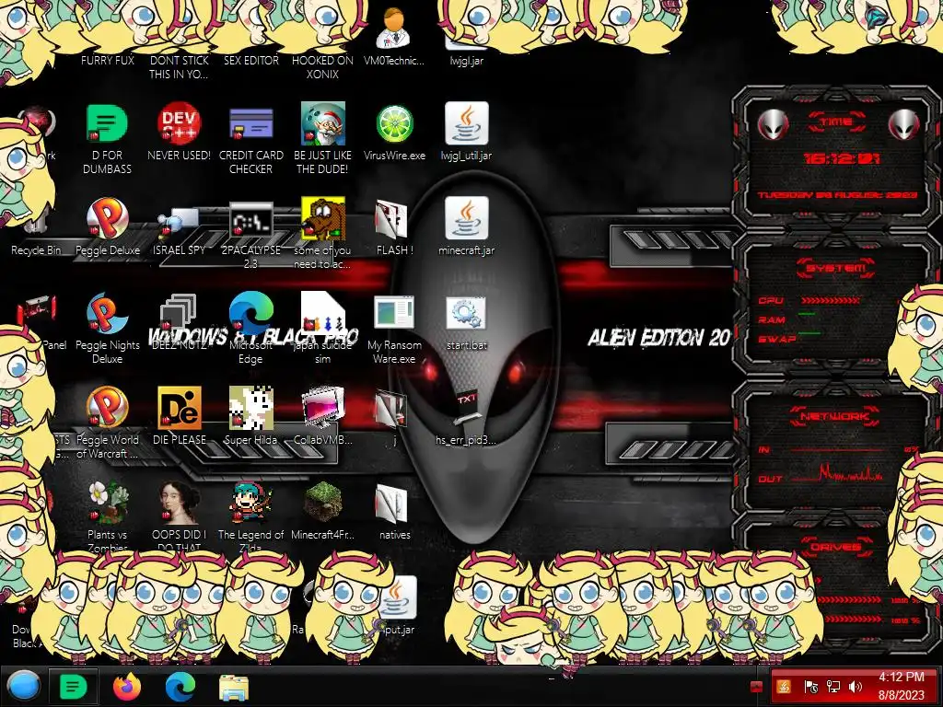This screenshot has width=943, height=707.
Task: Click the SYSTEM widget header
Action: pos(836,267)
